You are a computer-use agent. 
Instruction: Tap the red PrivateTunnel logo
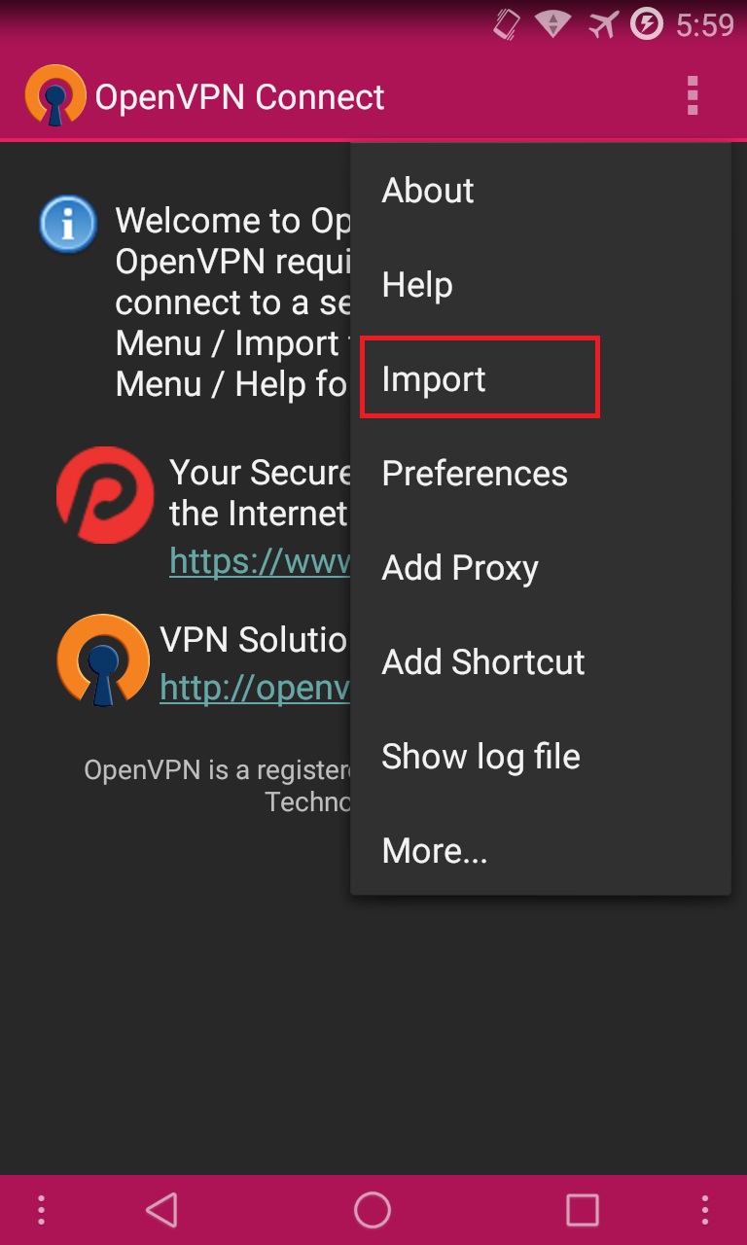tap(105, 495)
